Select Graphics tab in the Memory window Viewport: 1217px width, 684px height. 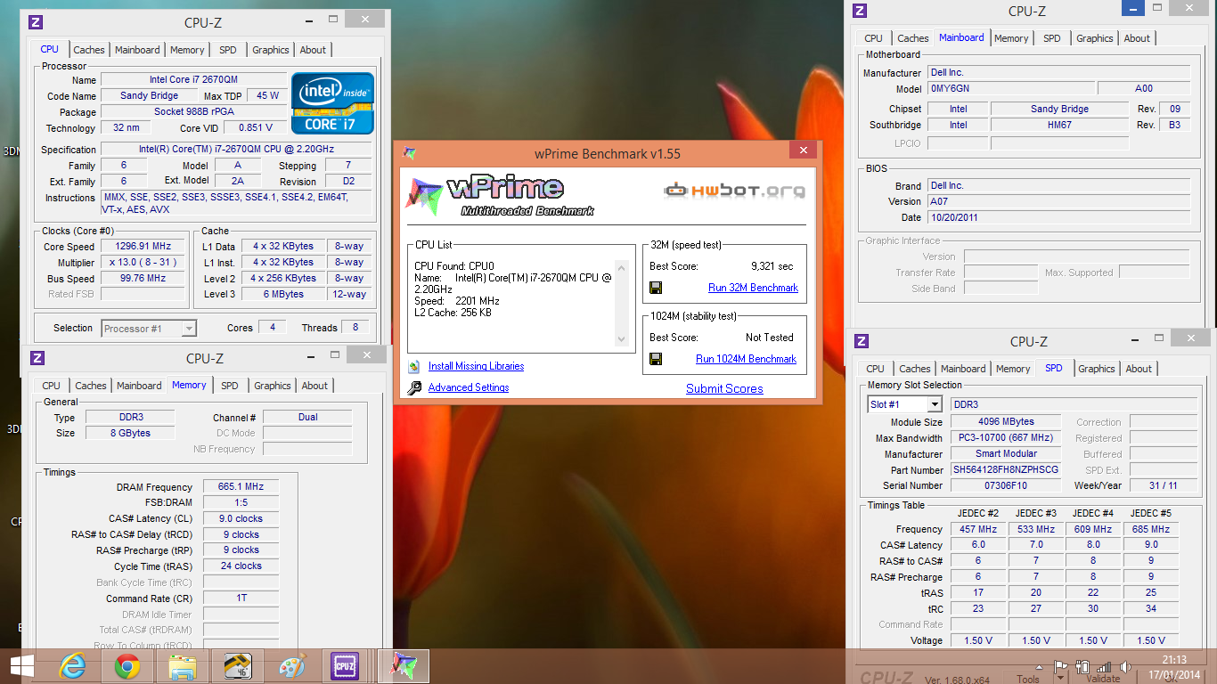273,386
